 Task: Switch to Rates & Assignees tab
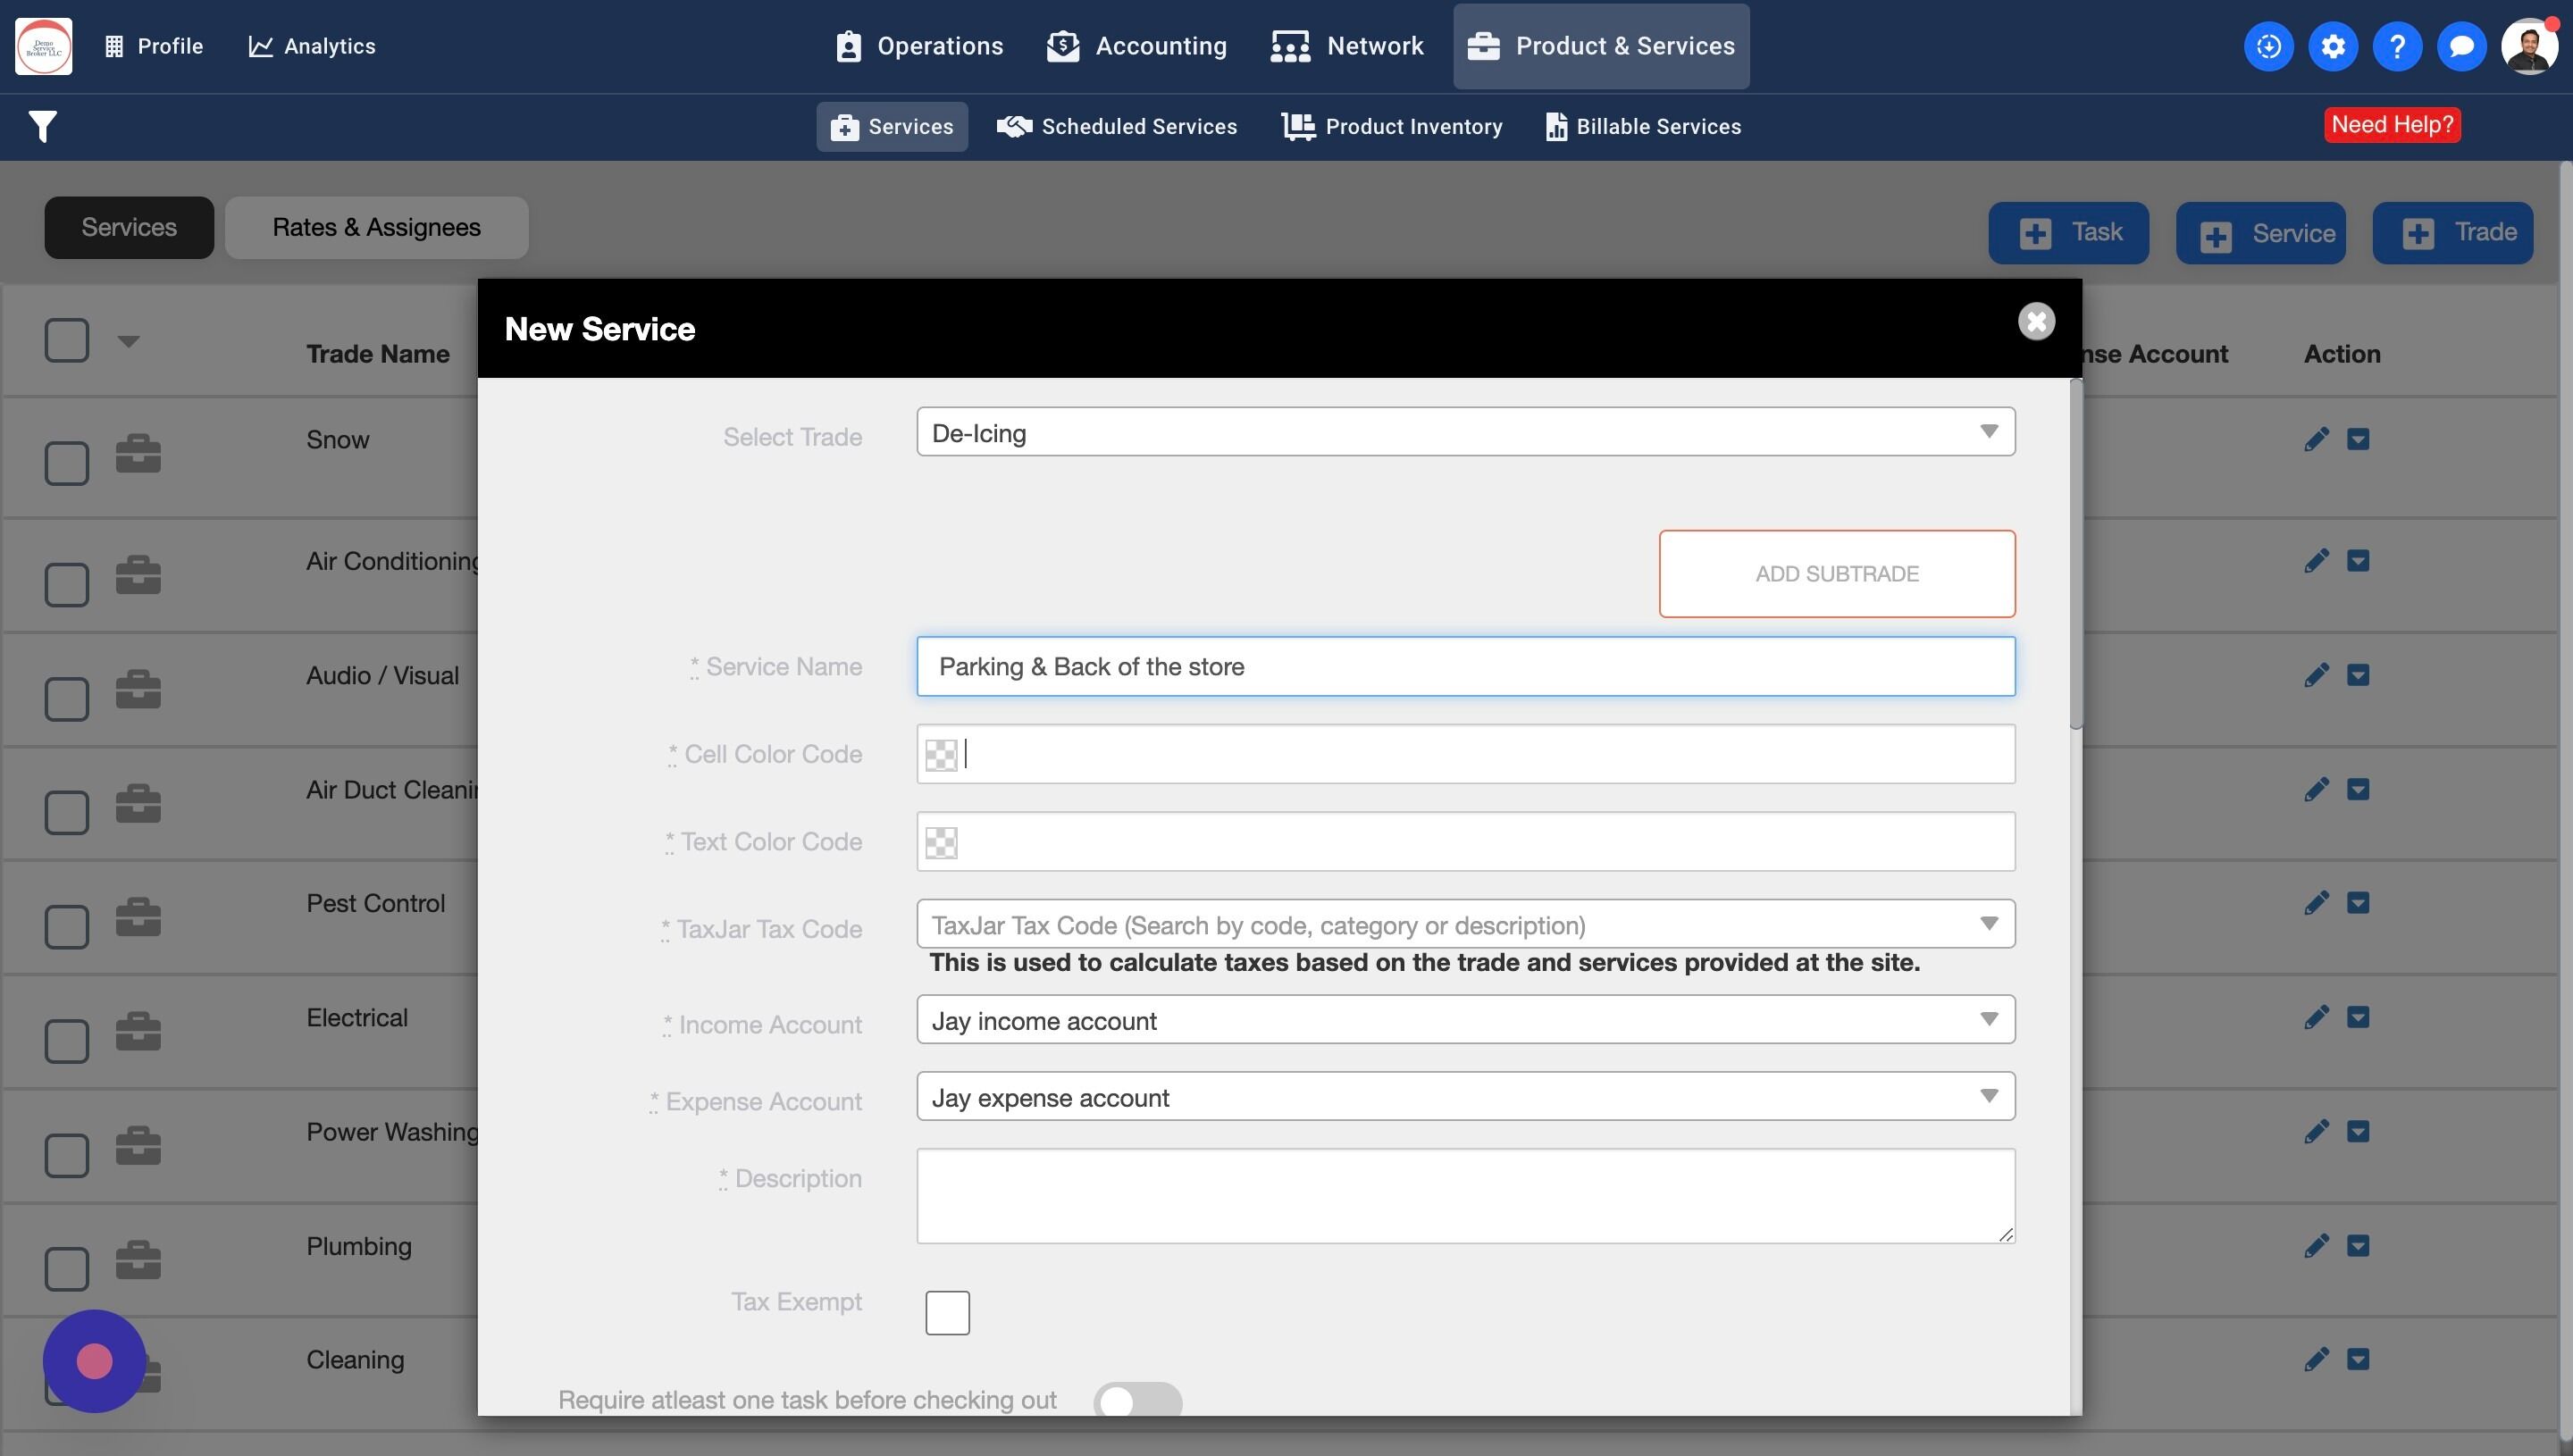(x=376, y=228)
